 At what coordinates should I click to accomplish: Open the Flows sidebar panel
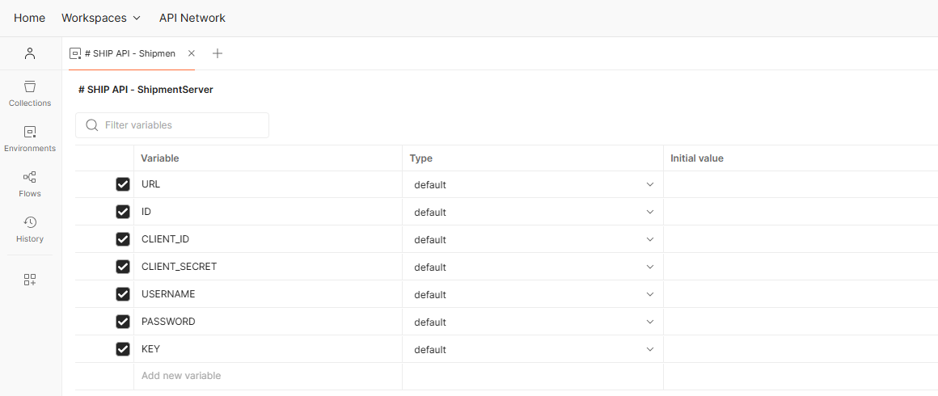point(30,183)
